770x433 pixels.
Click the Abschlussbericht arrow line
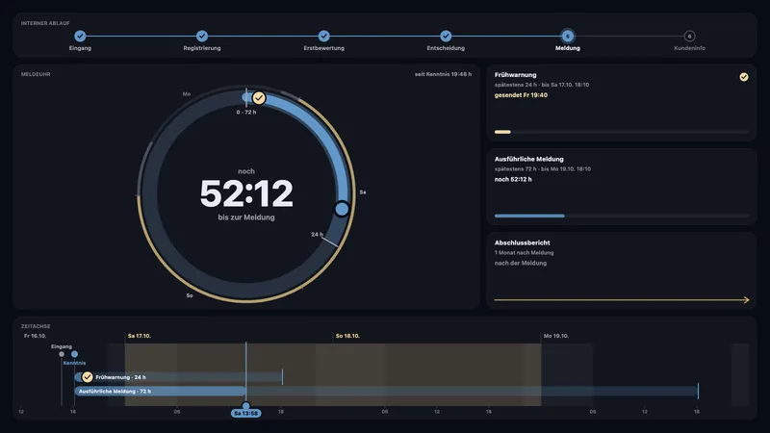(622, 299)
